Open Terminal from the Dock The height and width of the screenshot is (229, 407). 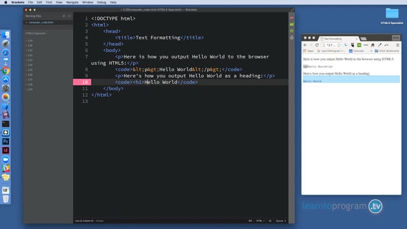[6, 124]
